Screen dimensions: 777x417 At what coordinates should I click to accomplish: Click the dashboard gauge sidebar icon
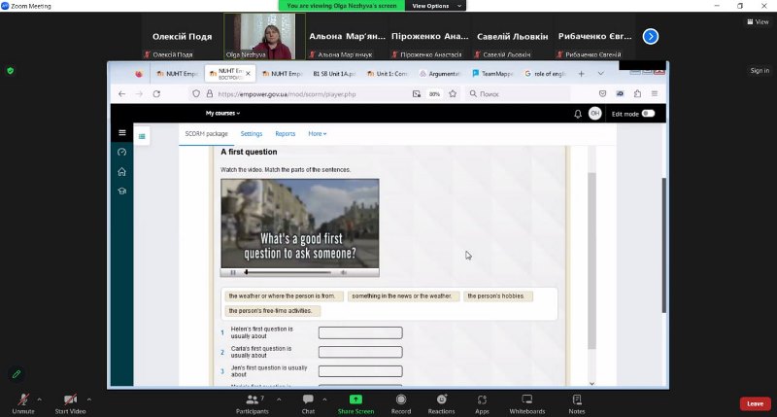[x=122, y=152]
